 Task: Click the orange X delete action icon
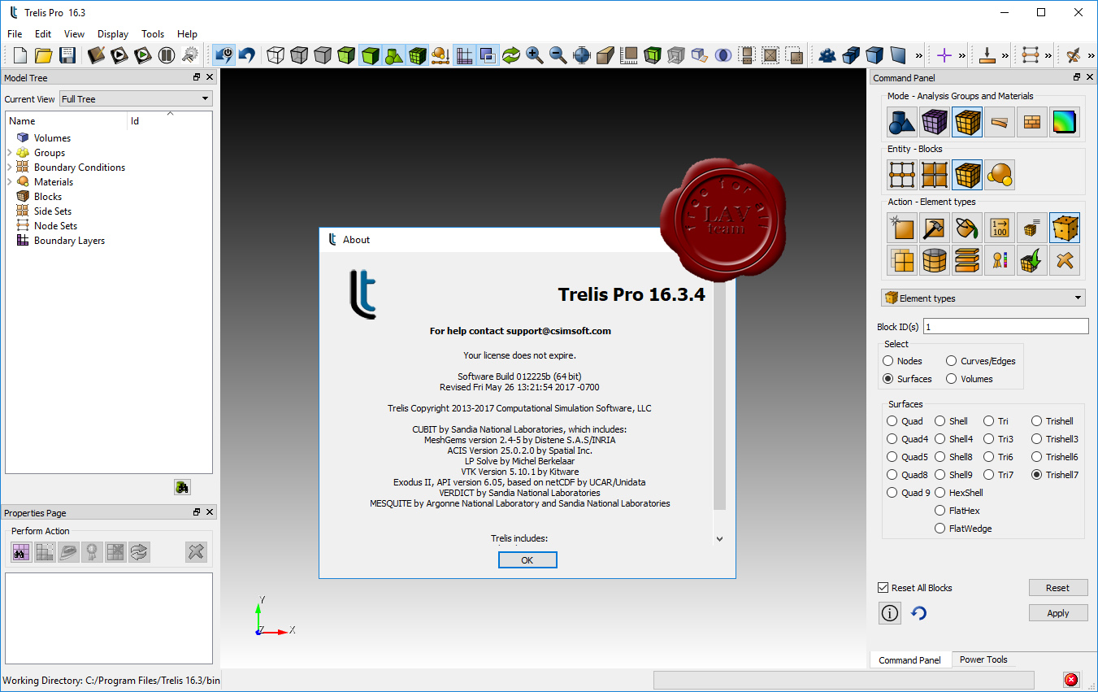[1065, 260]
